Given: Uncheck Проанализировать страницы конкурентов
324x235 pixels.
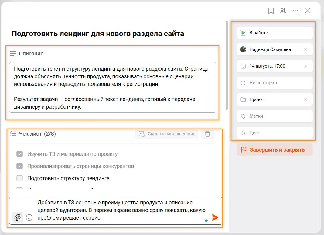Looking at the screenshot, I should coord(20,166).
